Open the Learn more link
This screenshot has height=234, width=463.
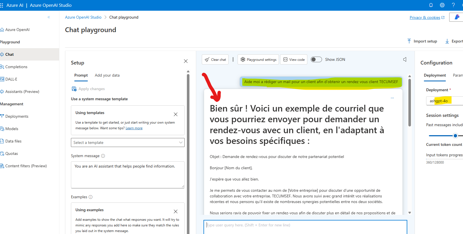(134, 128)
